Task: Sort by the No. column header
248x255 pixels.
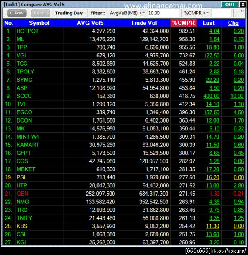Action: pos(9,23)
